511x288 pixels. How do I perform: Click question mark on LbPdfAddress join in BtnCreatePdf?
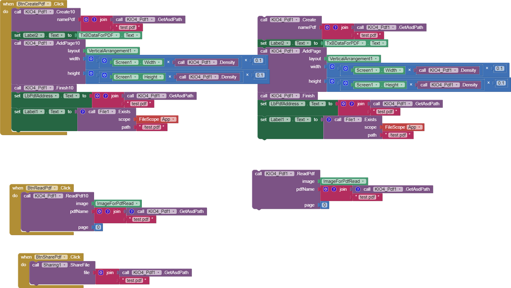(106, 96)
